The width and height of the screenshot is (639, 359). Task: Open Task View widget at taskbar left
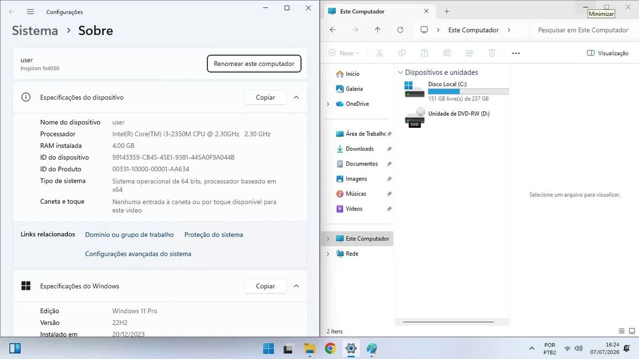(x=15, y=348)
